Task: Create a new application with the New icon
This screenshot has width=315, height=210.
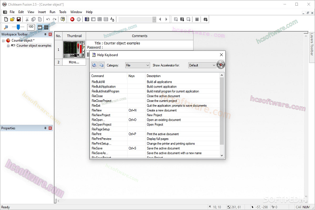Action: click(6, 19)
